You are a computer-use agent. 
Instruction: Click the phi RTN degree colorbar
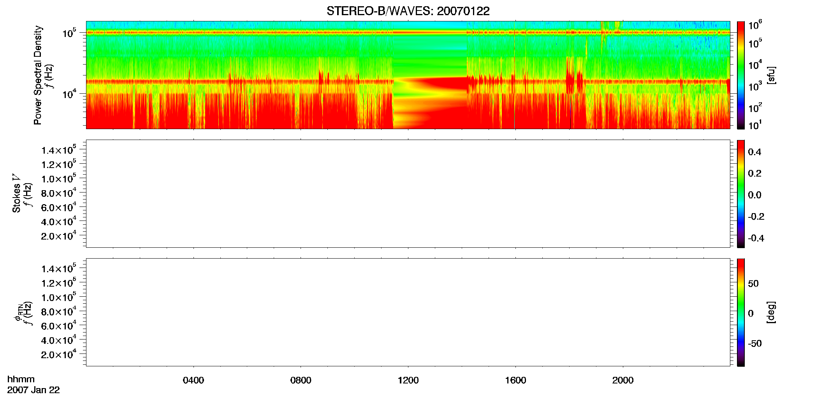pyautogui.click(x=741, y=312)
